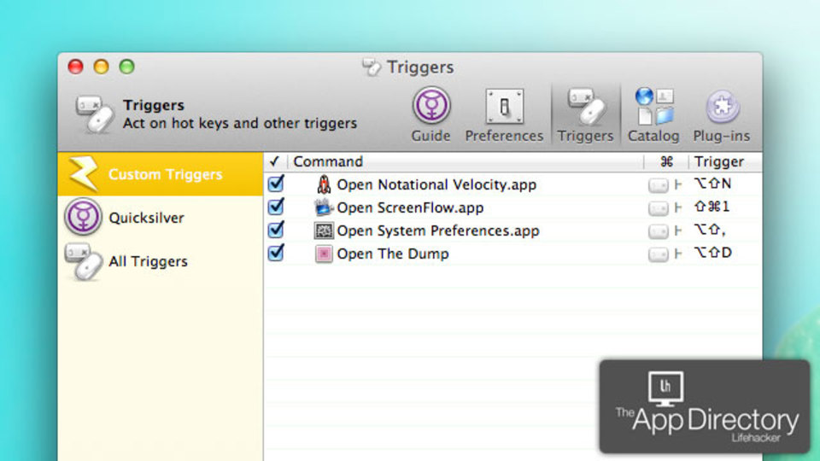820x461 pixels.
Task: Click the ScreenFlow app icon
Action: (324, 207)
